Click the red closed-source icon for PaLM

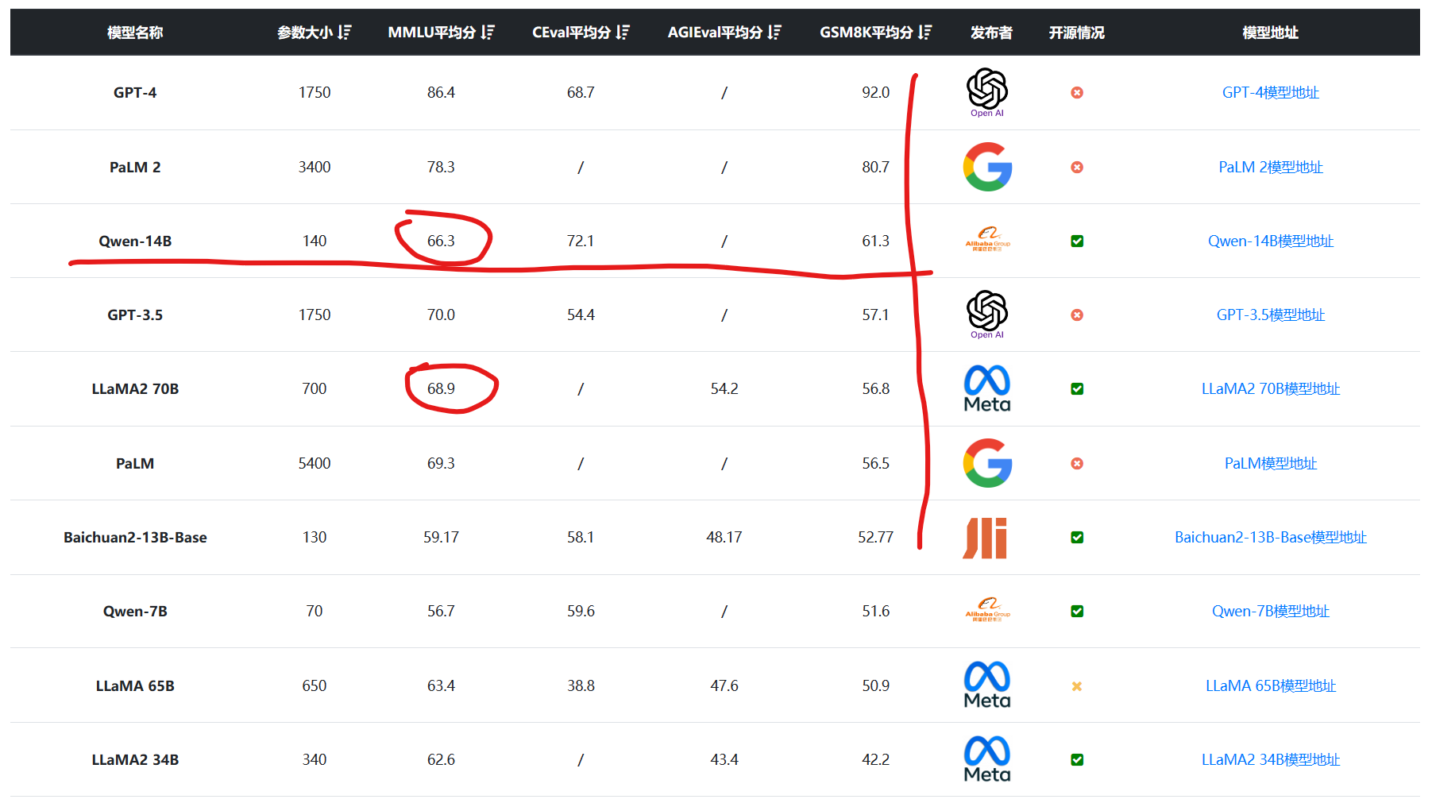click(1077, 464)
